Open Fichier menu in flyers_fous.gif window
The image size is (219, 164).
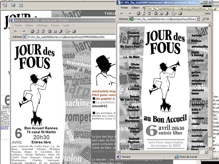[124, 8]
